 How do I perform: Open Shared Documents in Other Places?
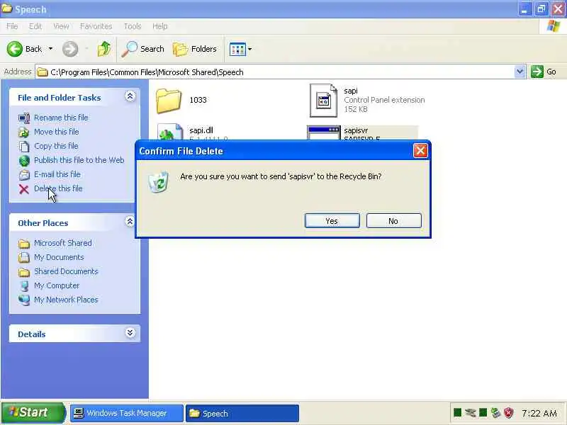pyautogui.click(x=66, y=271)
